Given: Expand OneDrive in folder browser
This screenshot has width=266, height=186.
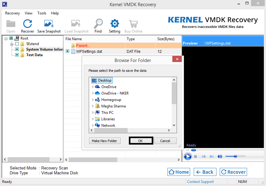Looking at the screenshot, I should 93,87.
